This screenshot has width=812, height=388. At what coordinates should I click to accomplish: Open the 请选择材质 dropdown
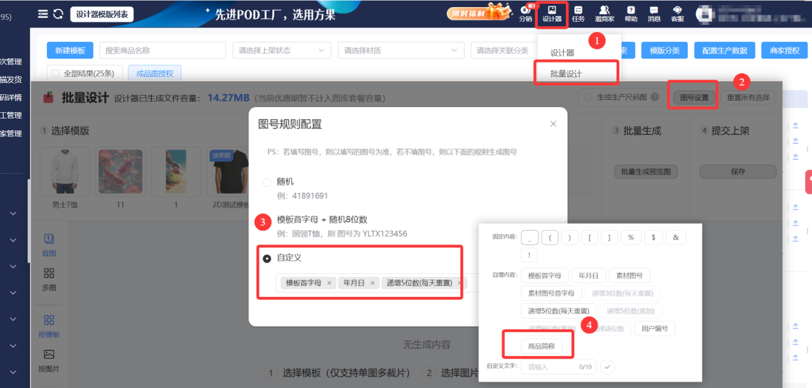click(401, 51)
